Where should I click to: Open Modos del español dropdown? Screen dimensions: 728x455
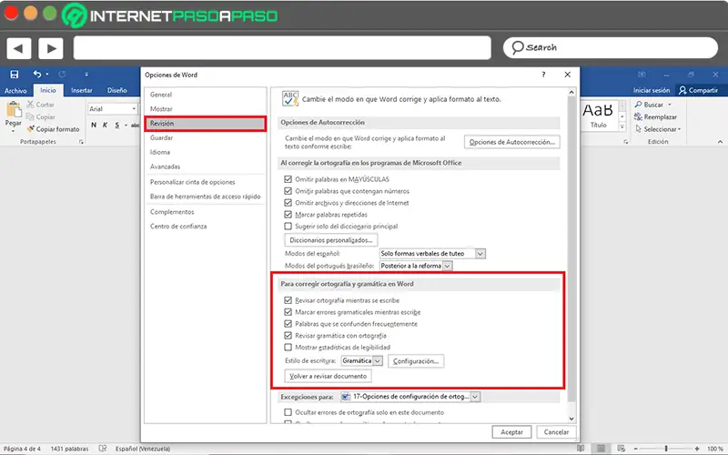[480, 254]
